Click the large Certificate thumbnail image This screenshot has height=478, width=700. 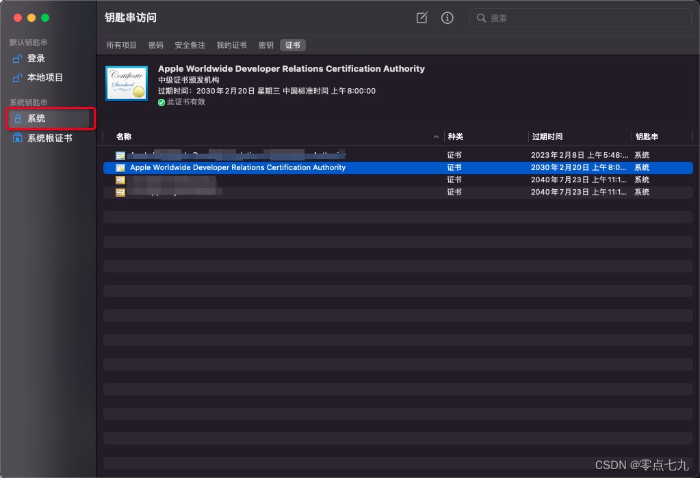(127, 83)
